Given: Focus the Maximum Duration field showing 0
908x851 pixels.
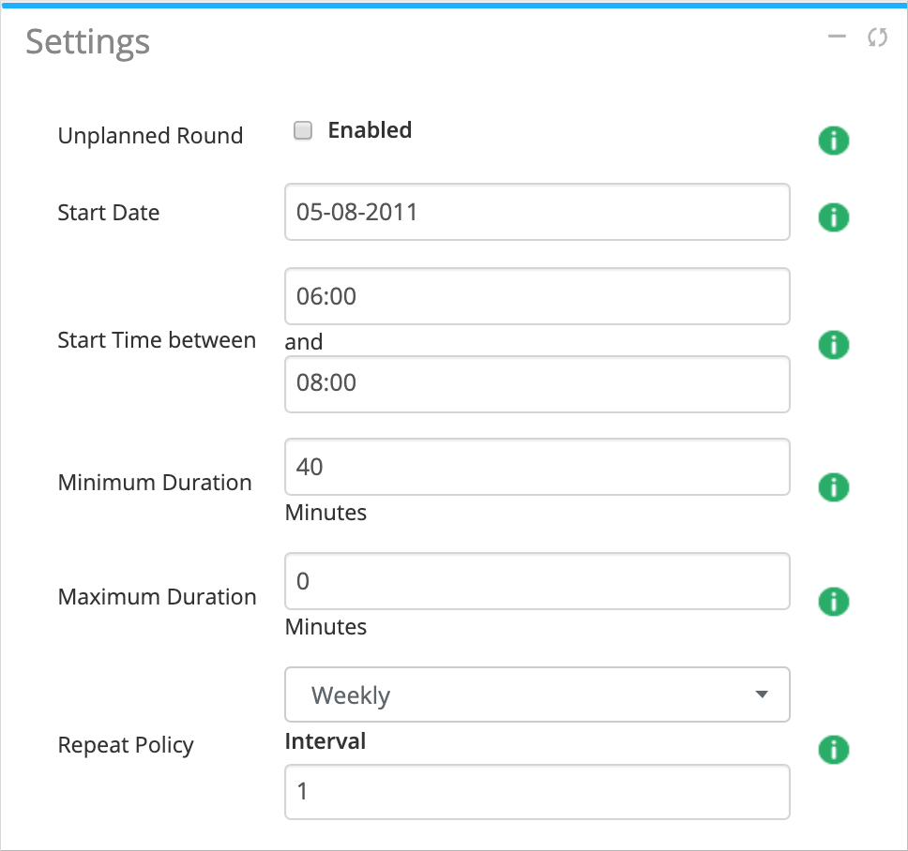Looking at the screenshot, I should click(537, 581).
